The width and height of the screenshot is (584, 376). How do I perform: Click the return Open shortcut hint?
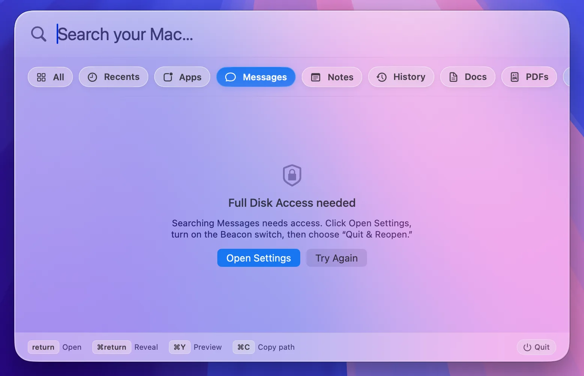click(x=55, y=347)
